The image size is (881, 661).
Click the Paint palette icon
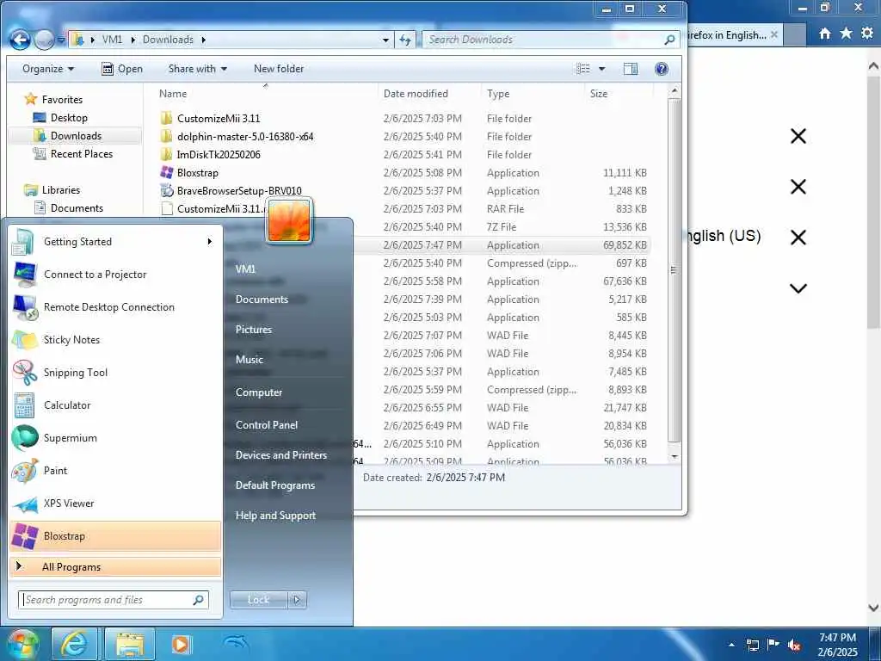[25, 471]
